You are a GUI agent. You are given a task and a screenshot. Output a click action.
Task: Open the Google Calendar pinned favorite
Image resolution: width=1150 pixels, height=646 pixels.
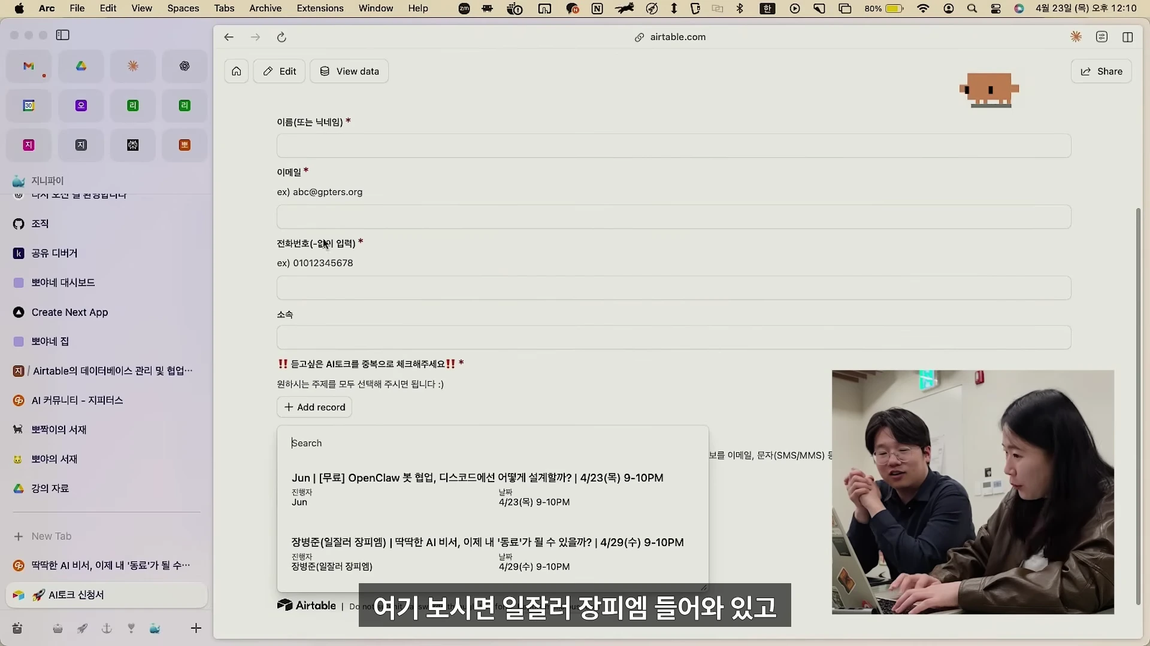tap(29, 106)
